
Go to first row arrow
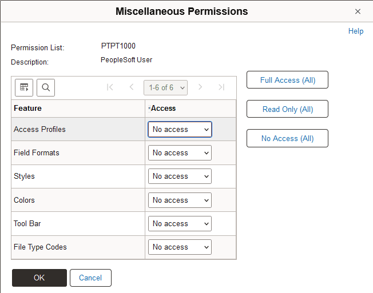pos(110,87)
